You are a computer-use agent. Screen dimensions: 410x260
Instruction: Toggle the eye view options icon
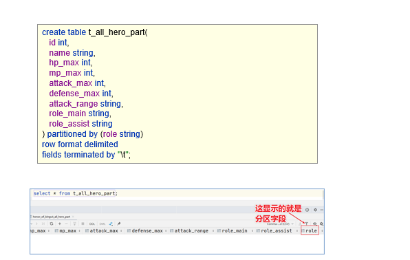[314, 224]
